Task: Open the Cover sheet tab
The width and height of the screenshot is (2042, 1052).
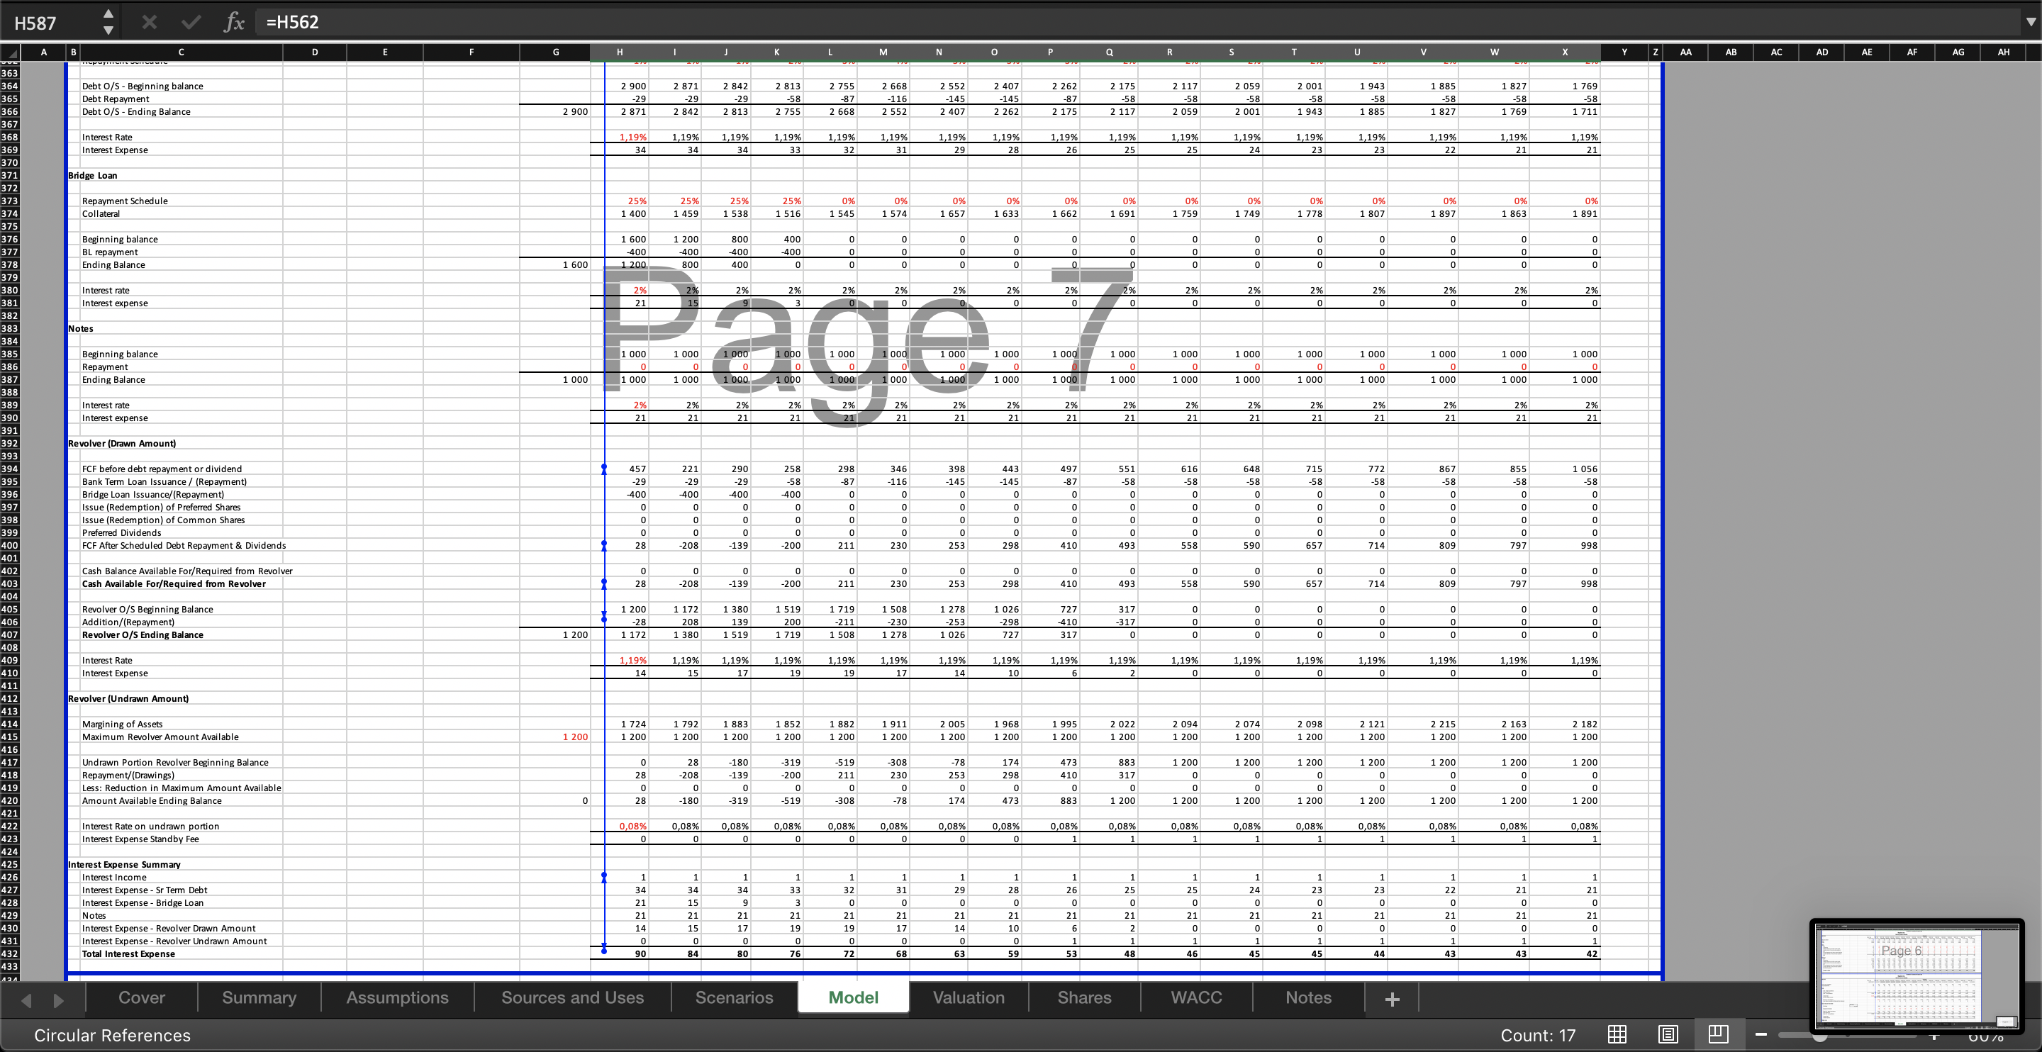Action: point(142,998)
